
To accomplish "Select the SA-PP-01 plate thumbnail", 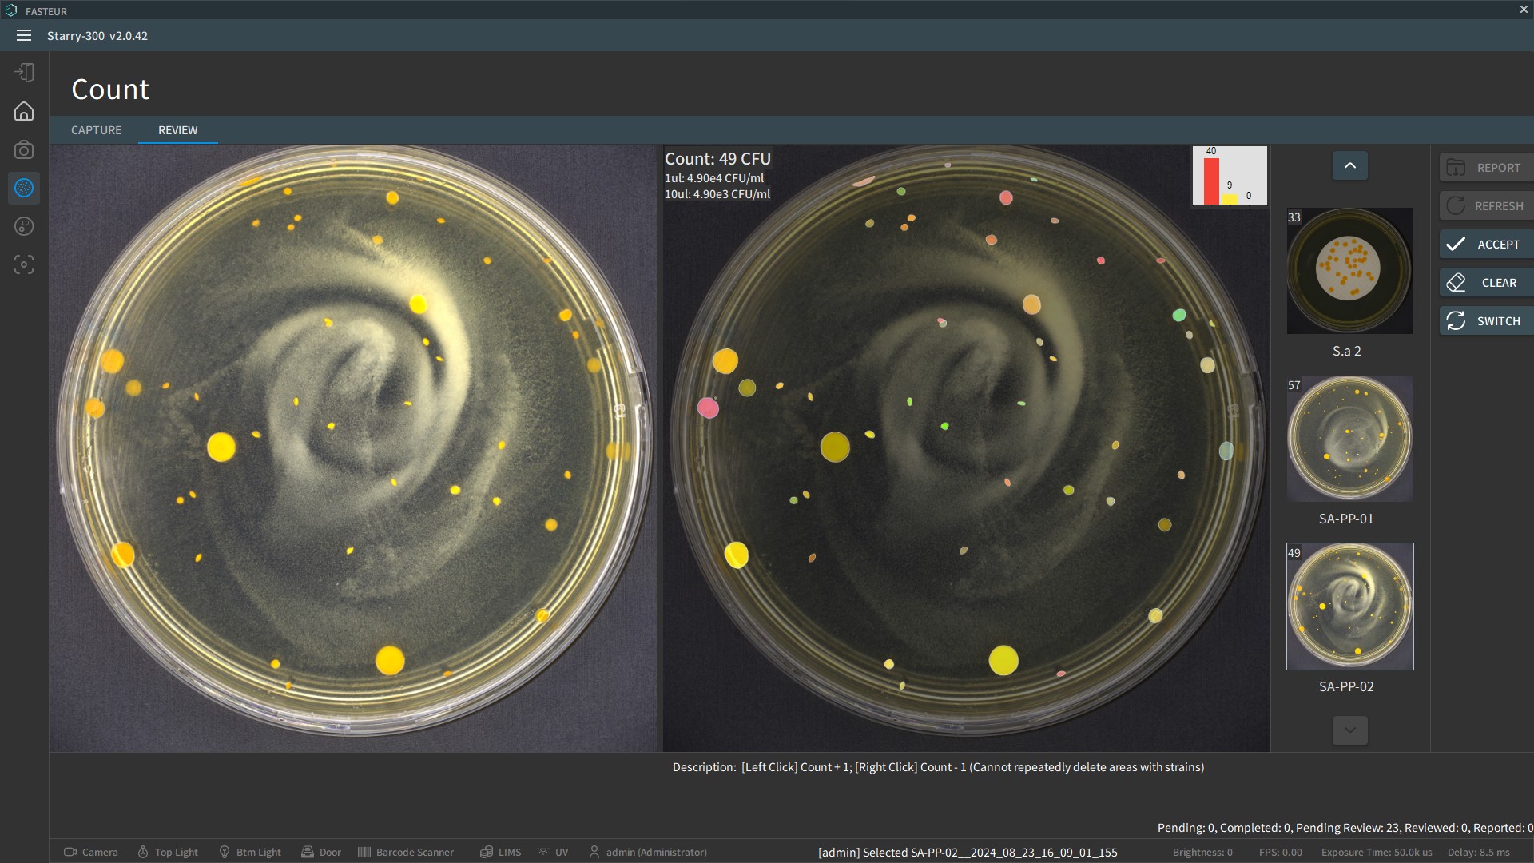I will tap(1349, 439).
